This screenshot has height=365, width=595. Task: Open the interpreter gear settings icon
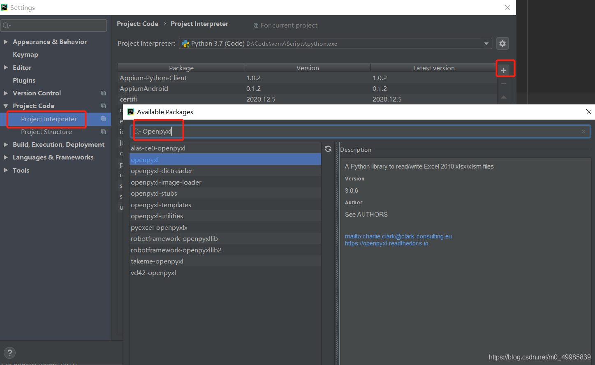pos(502,44)
